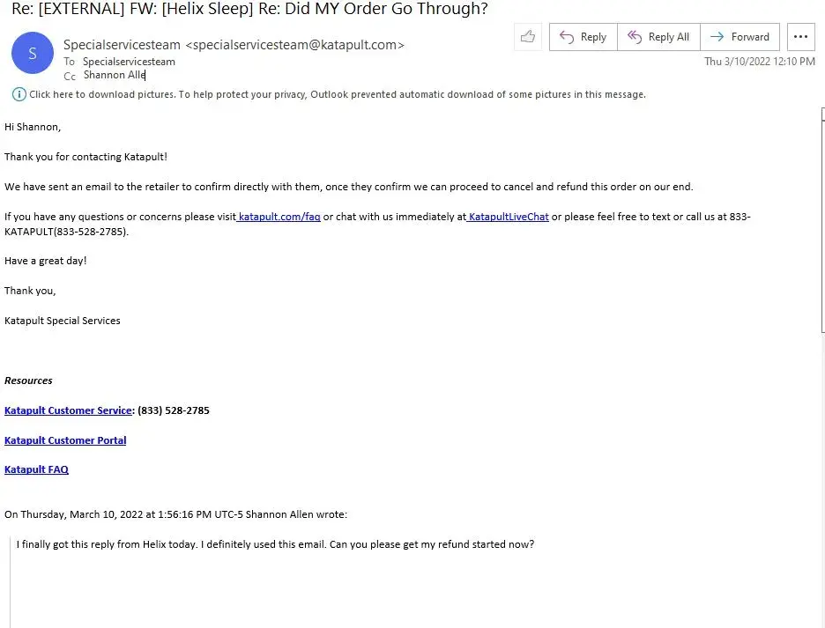
Task: Open the Katapult Customer Service link
Action: click(68, 410)
